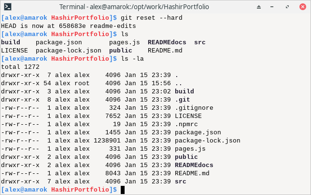Click 'READMEdocs' in the short ls output
Image resolution: width=311 pixels, height=195 pixels.
[x=167, y=42]
